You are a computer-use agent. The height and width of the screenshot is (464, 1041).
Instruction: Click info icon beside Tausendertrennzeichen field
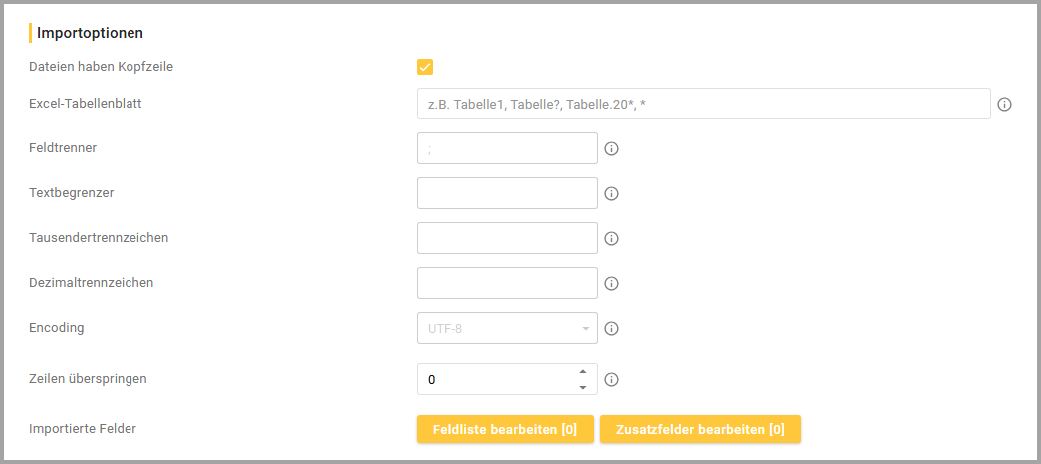612,238
